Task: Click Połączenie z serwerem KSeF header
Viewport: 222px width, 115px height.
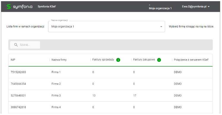Action: click(191, 60)
